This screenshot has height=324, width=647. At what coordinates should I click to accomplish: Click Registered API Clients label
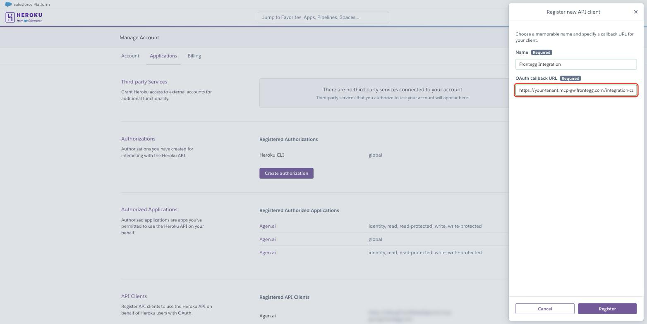pyautogui.click(x=284, y=297)
